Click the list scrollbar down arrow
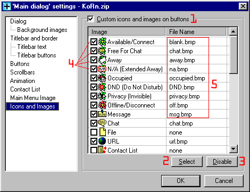The image size is (250, 192). 234,149
